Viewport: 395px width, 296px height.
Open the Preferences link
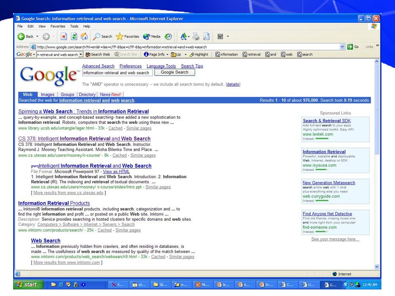(130, 66)
